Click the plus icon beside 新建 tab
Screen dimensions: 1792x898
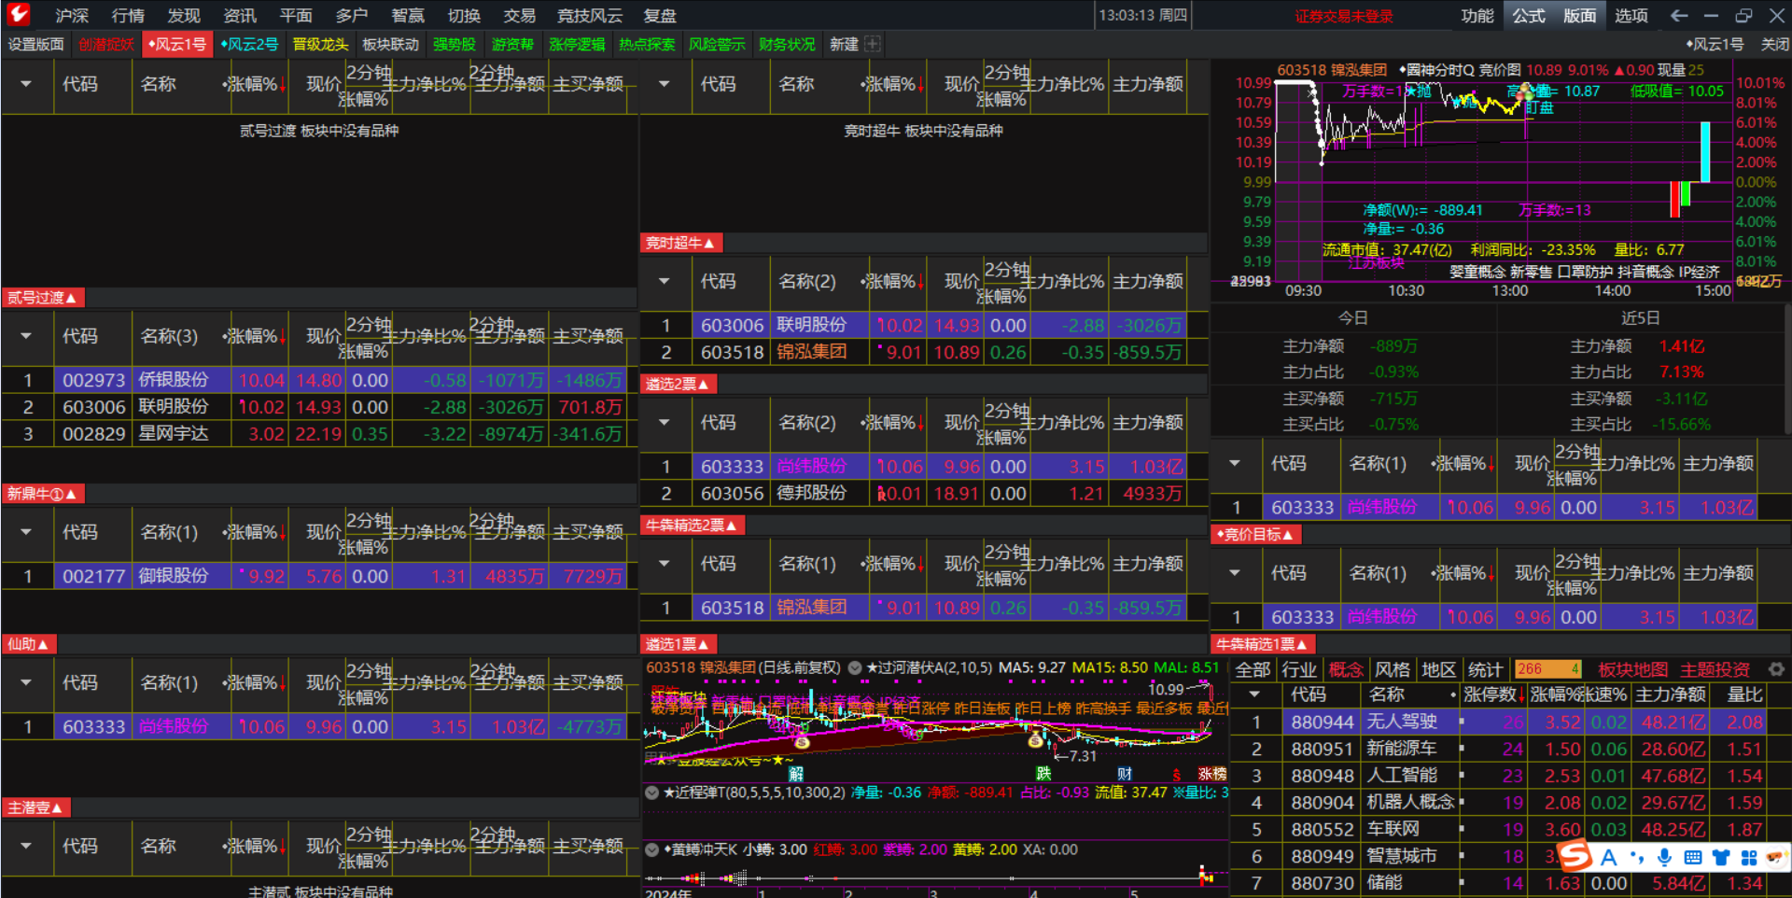click(x=873, y=44)
